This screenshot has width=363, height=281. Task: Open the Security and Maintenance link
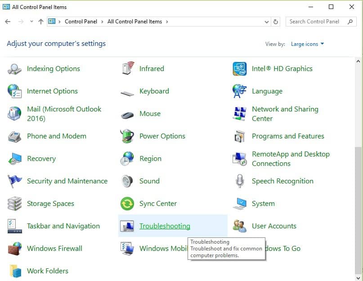click(x=67, y=181)
